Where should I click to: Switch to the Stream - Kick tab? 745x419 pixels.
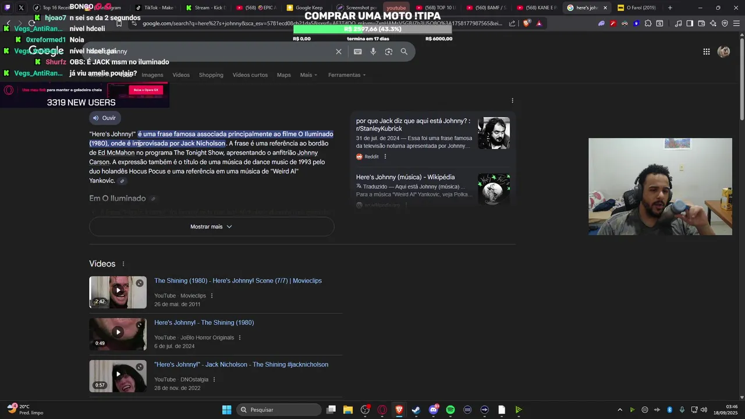click(207, 8)
